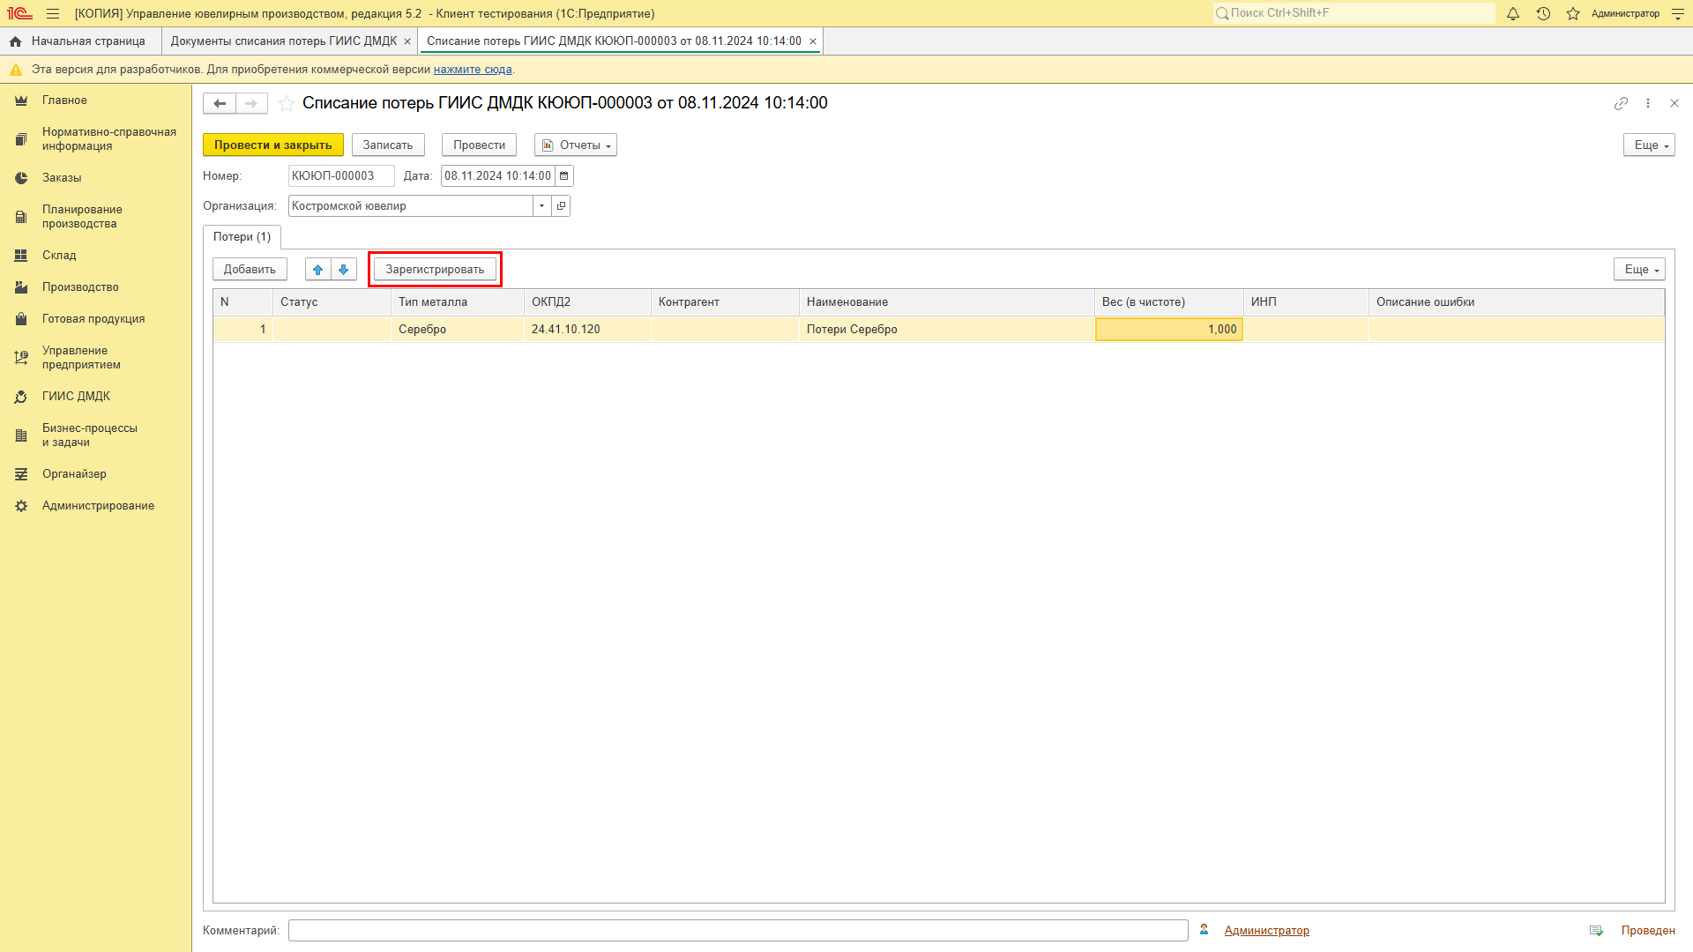Viewport: 1693px width, 952px height.
Task: Open Организация dropdown arrow
Action: (x=541, y=206)
